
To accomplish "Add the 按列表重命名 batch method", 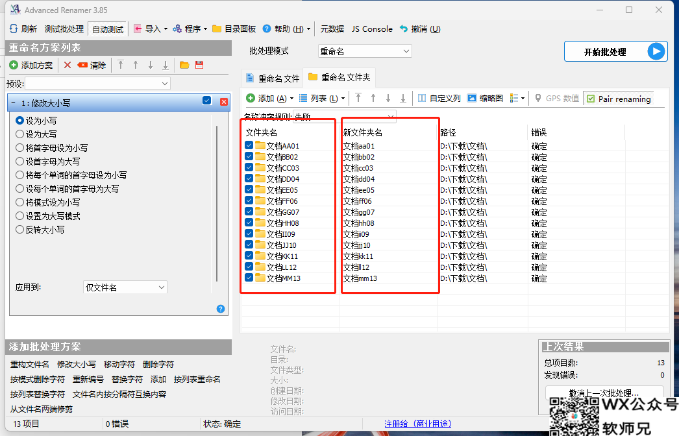I will tap(197, 380).
